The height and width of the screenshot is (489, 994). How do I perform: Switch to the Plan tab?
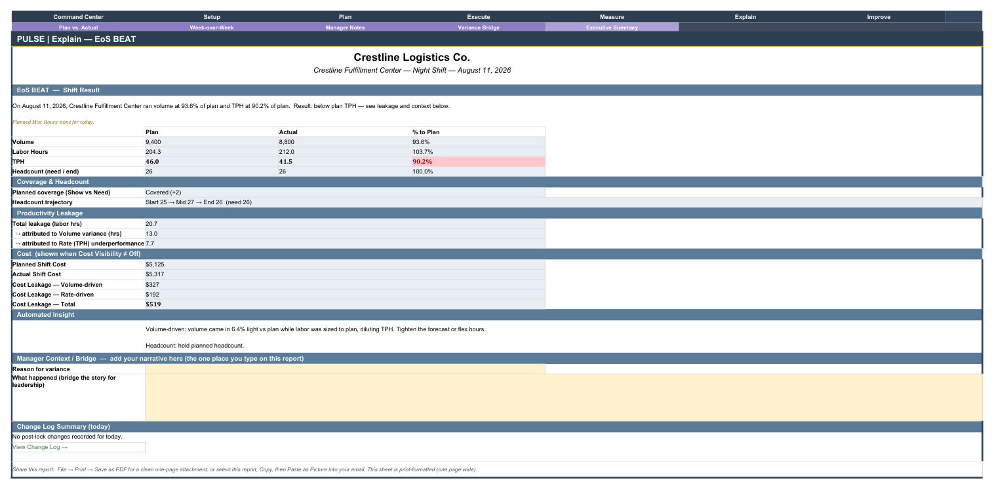345,17
